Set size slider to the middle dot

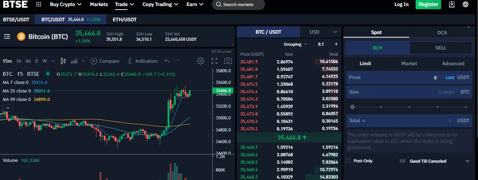tap(409, 107)
